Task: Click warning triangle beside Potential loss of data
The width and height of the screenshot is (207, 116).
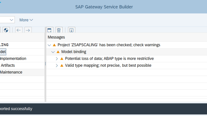Action: click(x=62, y=59)
